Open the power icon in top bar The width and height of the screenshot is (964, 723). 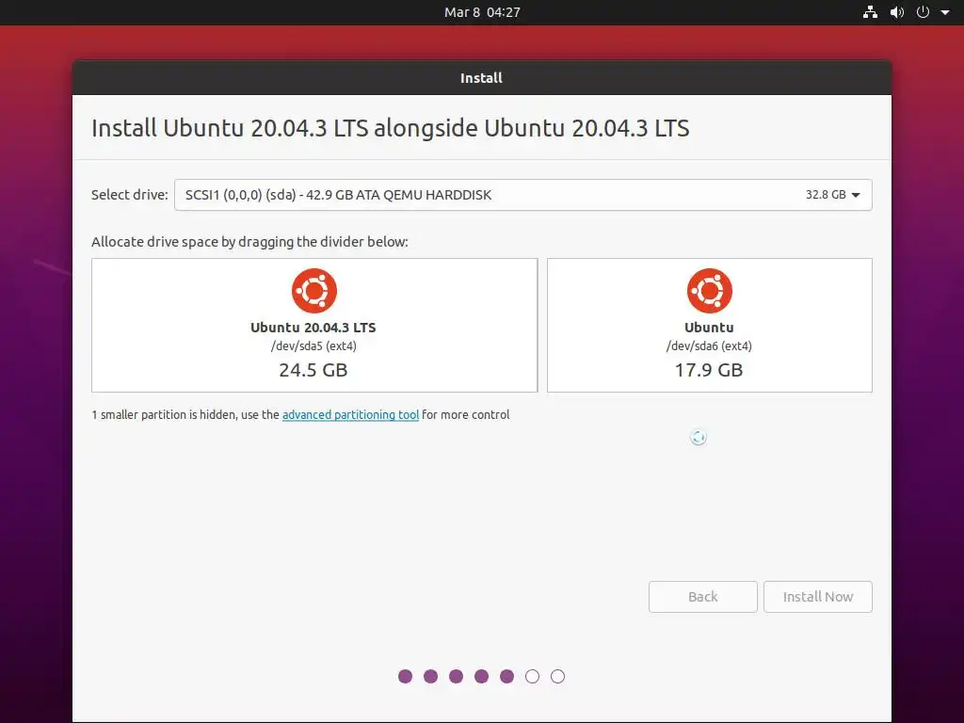click(923, 12)
